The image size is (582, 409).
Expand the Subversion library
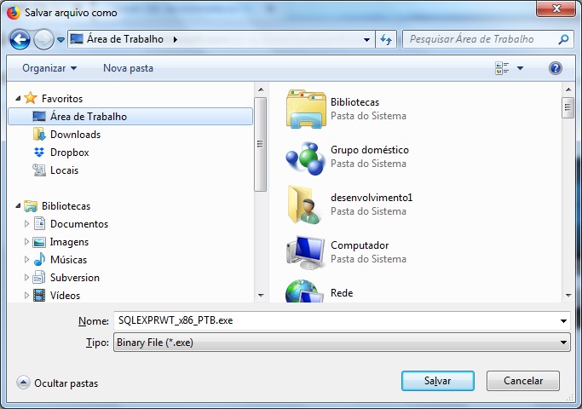[x=26, y=277]
